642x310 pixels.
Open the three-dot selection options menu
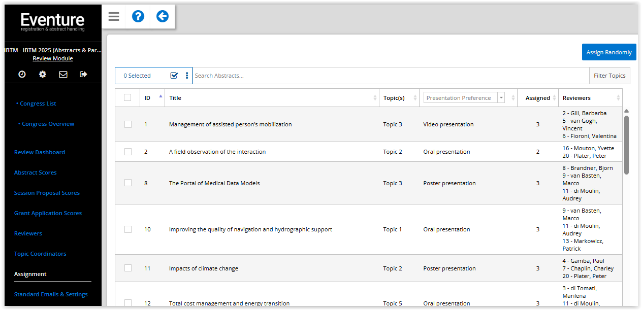pos(187,76)
